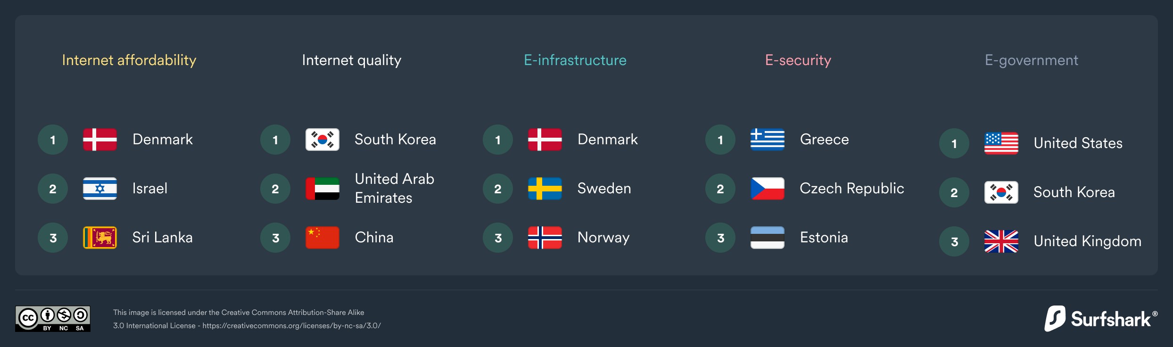
Task: Click the Israel flag icon
Action: (100, 189)
